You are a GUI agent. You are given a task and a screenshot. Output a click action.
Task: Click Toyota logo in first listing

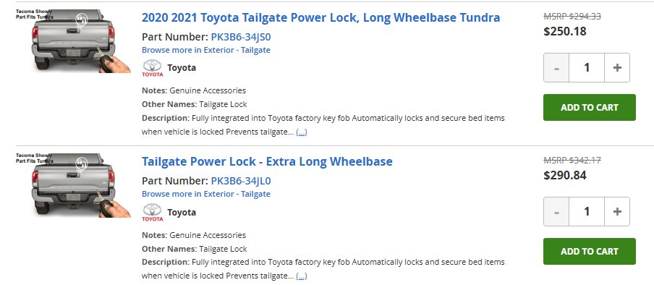[x=152, y=68]
